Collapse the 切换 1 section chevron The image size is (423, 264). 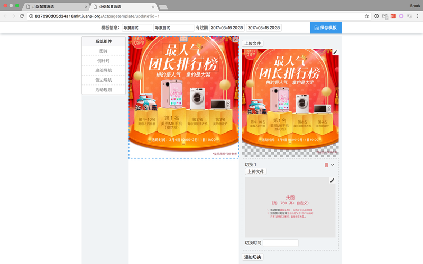coord(333,165)
